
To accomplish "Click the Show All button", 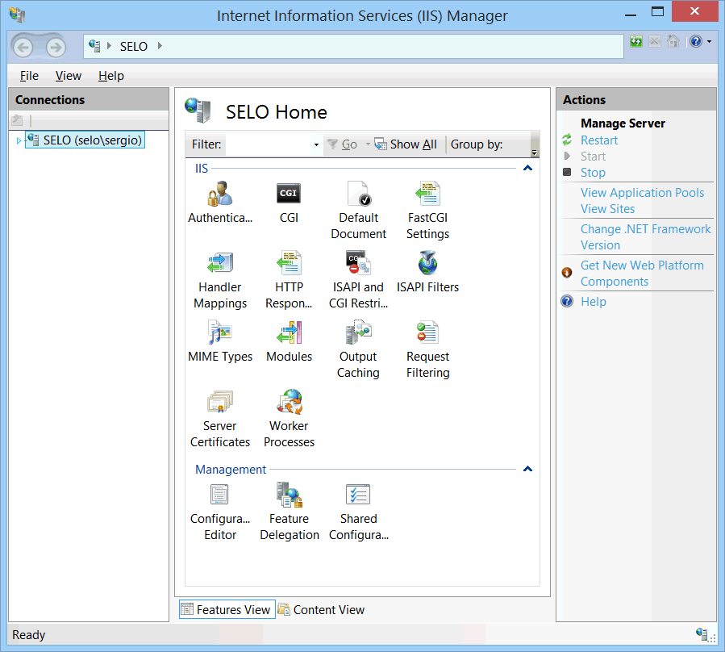I will 406,144.
